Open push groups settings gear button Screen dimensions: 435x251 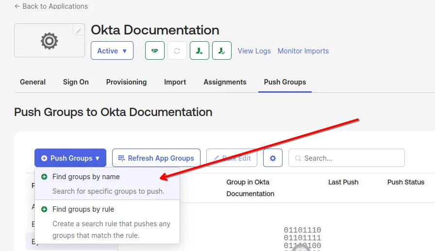(273, 158)
